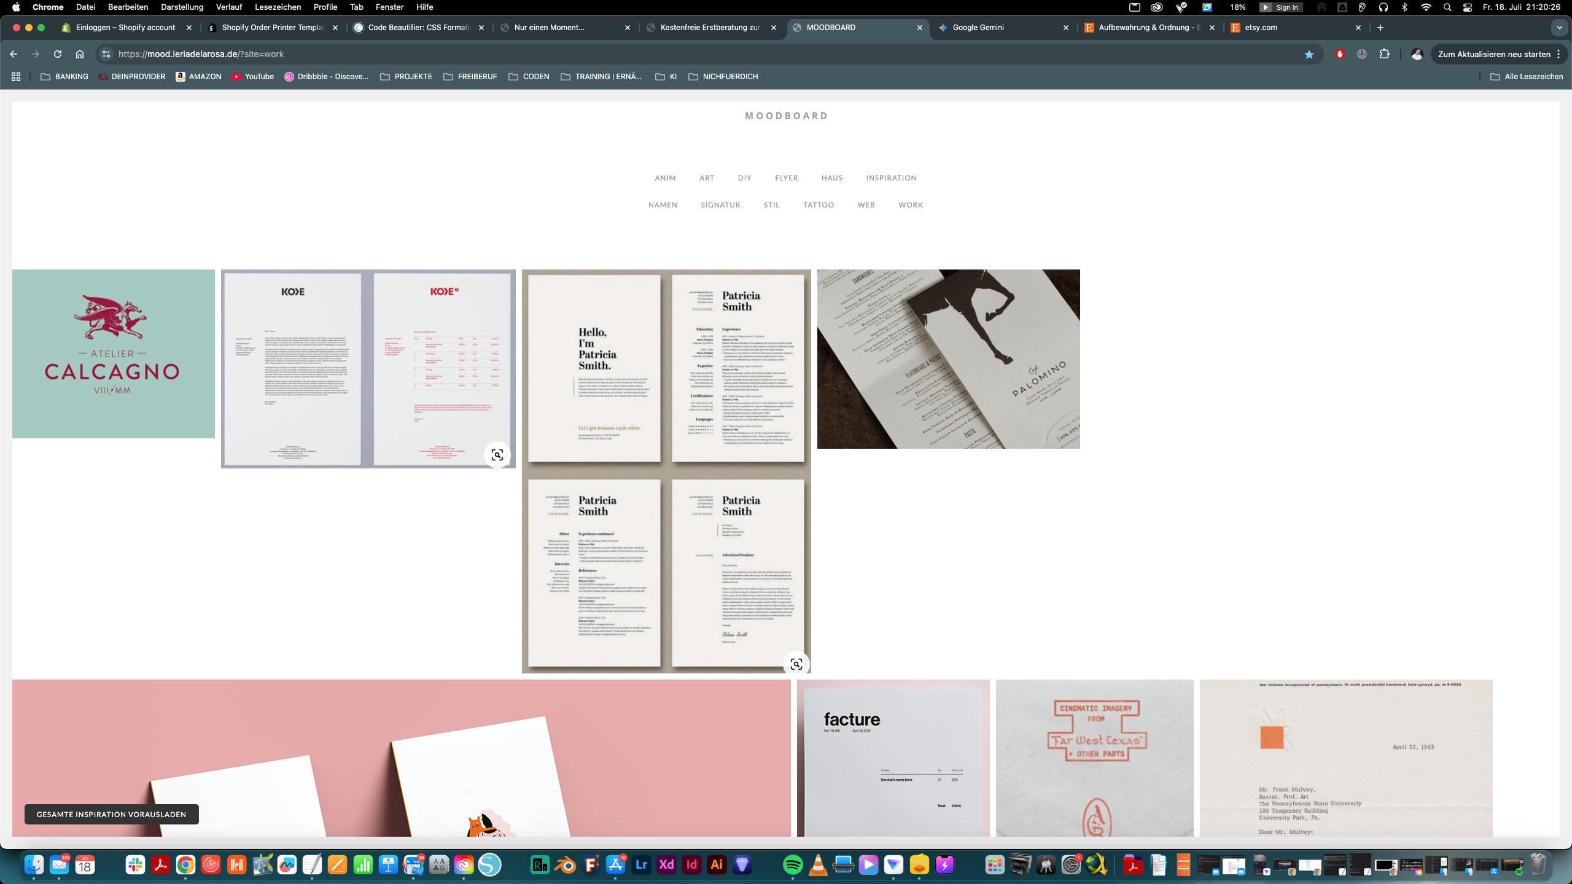Viewport: 1572px width, 884px height.
Task: Open Wi-Fi status in menu bar
Action: click(1426, 7)
